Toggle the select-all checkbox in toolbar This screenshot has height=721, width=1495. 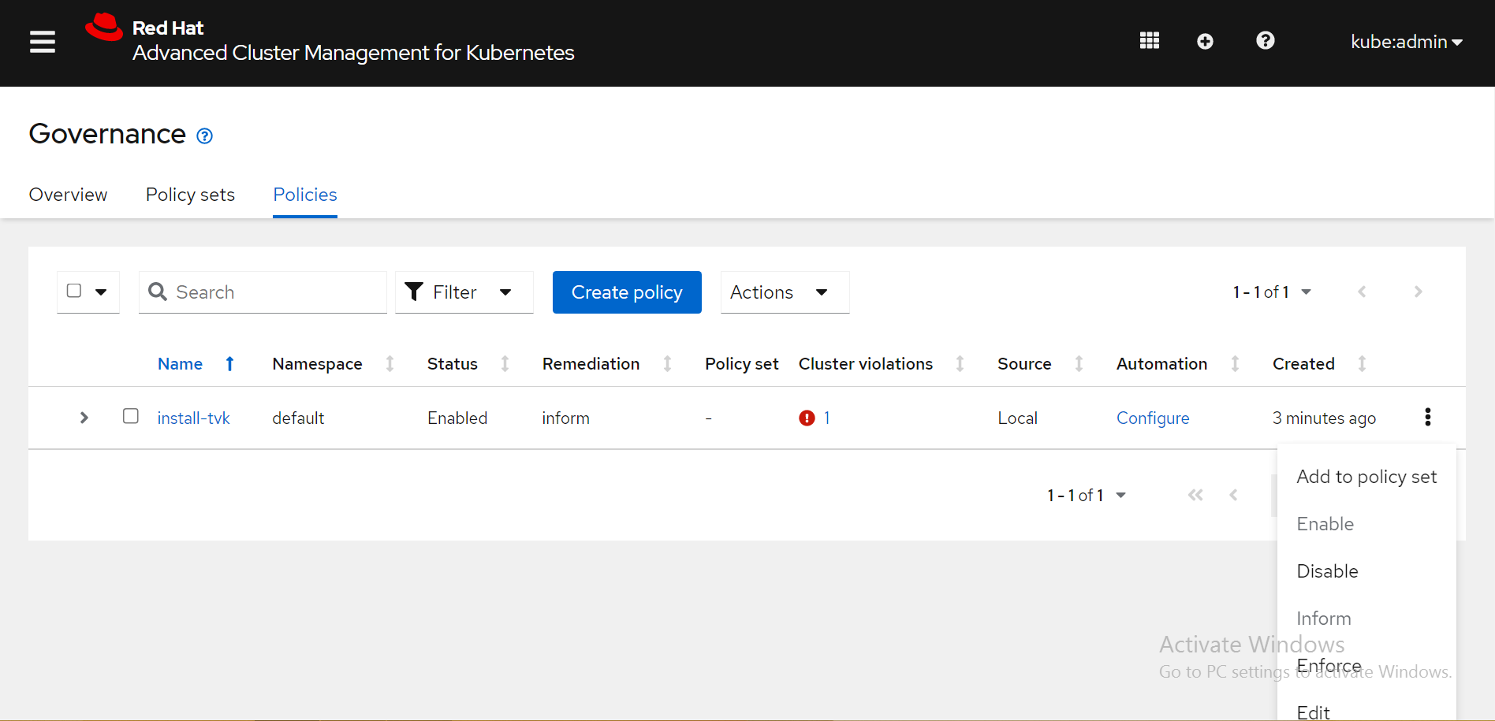pos(74,291)
